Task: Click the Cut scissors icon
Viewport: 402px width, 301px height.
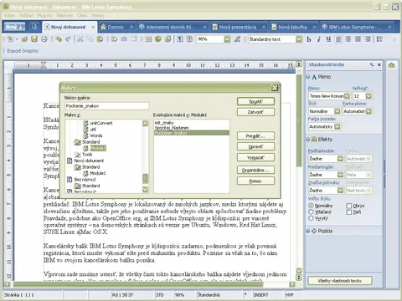Action: coord(80,39)
